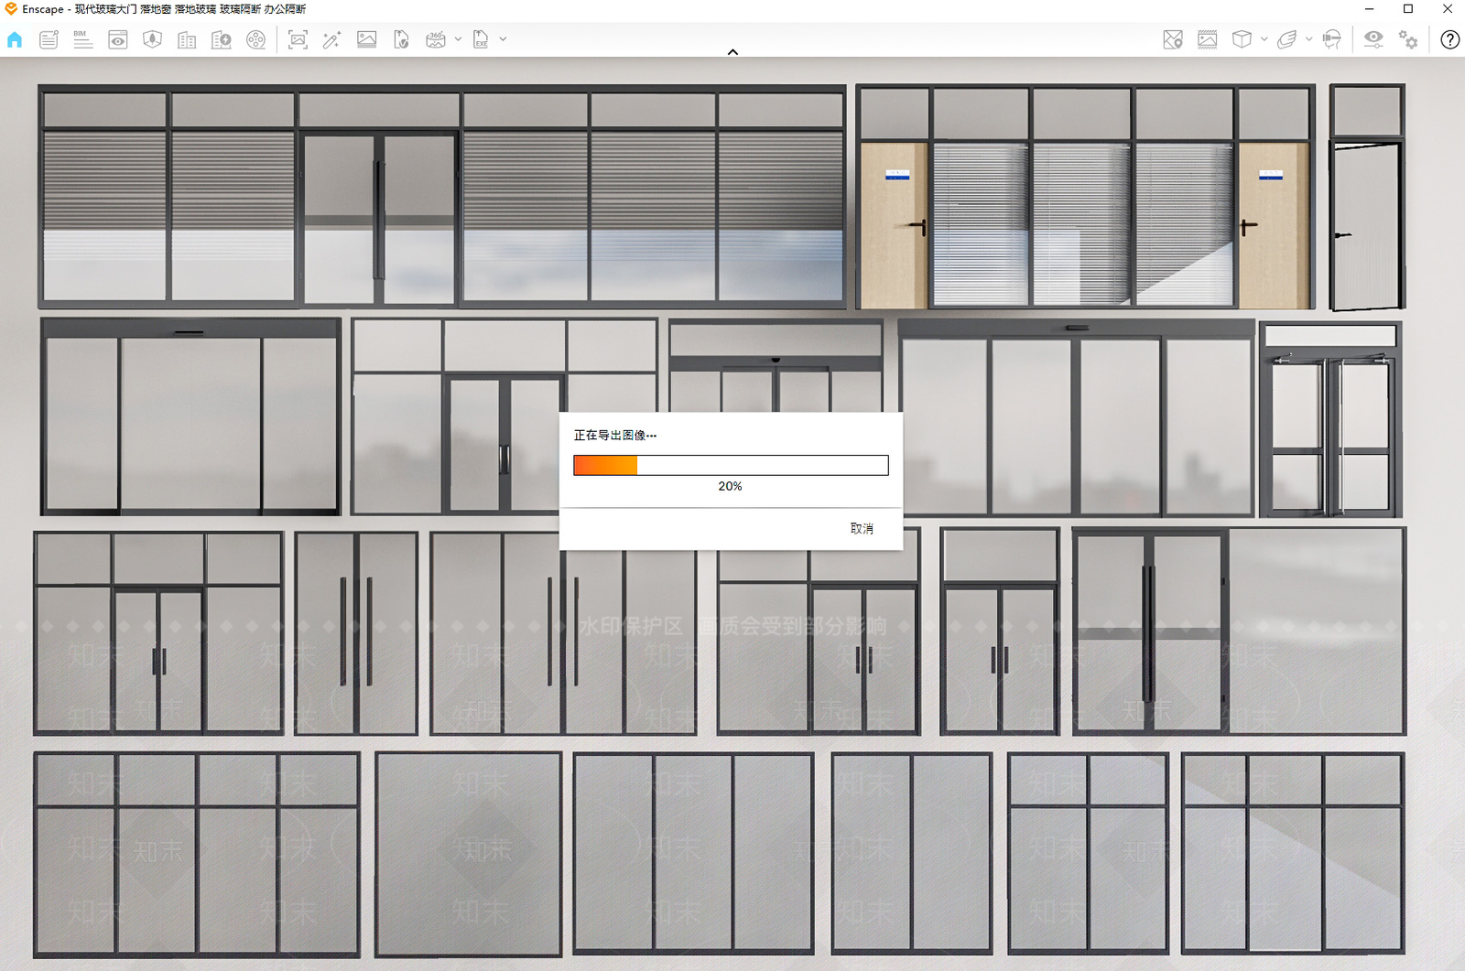Open the annotations notes panel icon
Viewport: 1465px width, 971px height.
49,39
